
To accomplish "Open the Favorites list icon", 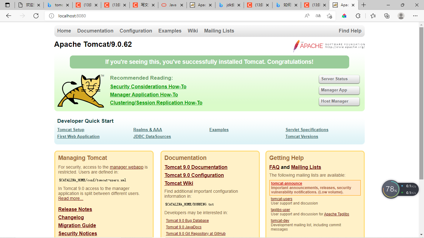I will click(x=373, y=16).
